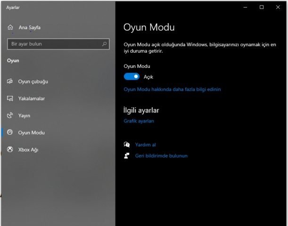Click the magnifier icon in the search box
Image resolution: width=288 pixels, height=226 pixels.
(x=104, y=44)
